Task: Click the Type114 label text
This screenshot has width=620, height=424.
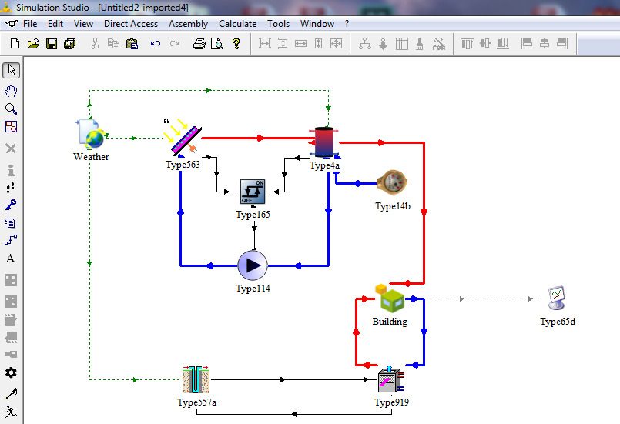Action: [253, 289]
